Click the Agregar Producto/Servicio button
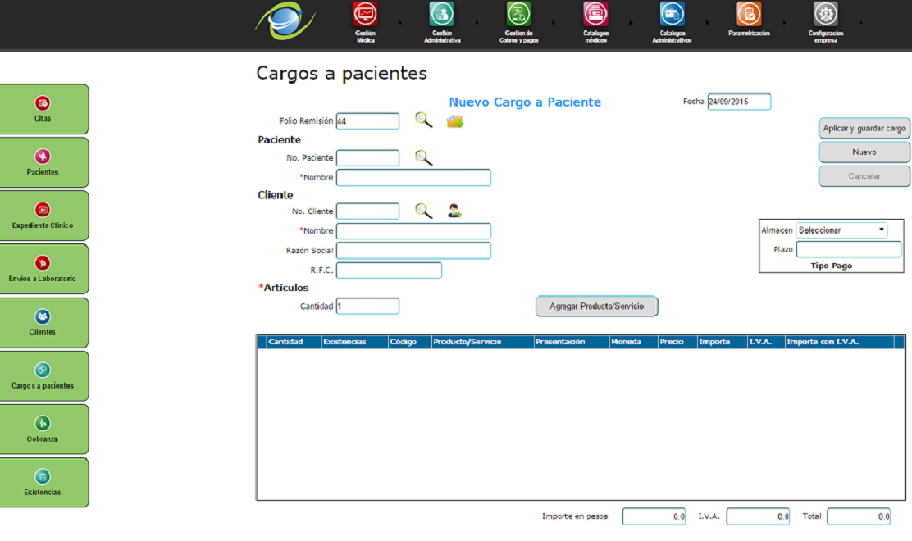The image size is (912, 541). 597,307
